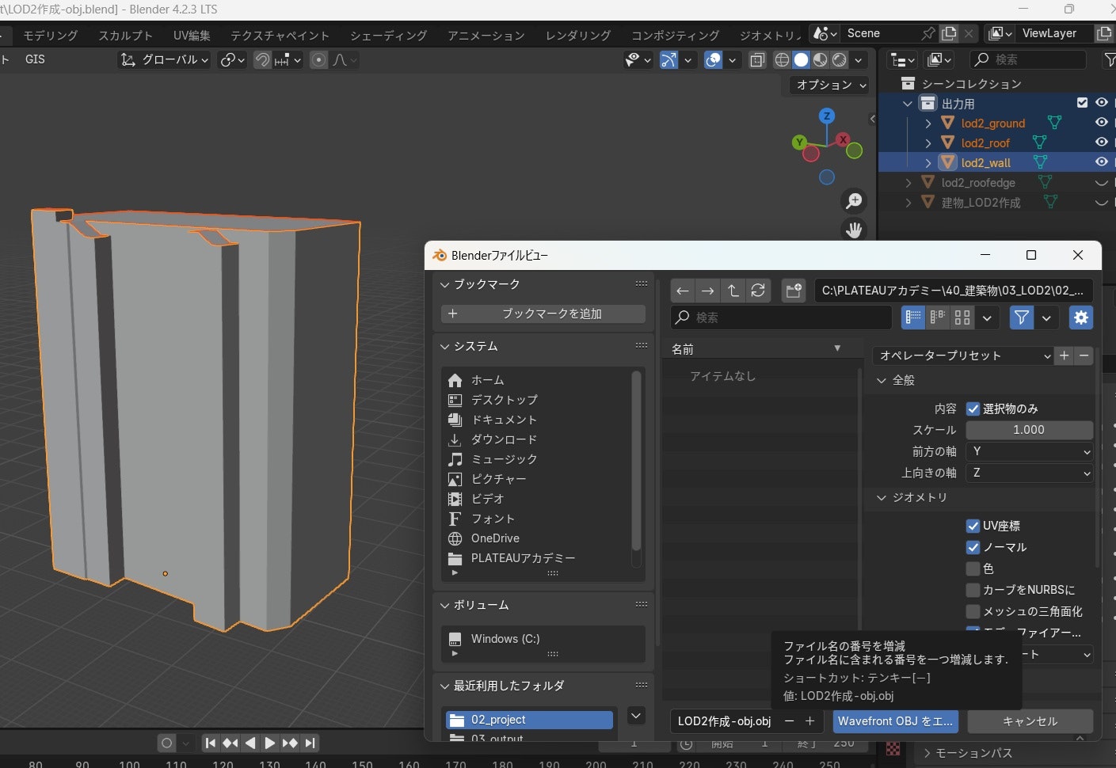Switch to thumbnail display mode
Viewport: 1116px width, 768px height.
(x=962, y=317)
